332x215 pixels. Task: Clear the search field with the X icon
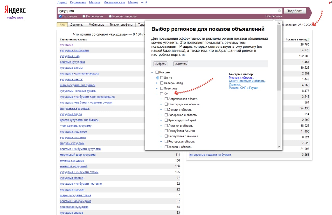point(279,11)
